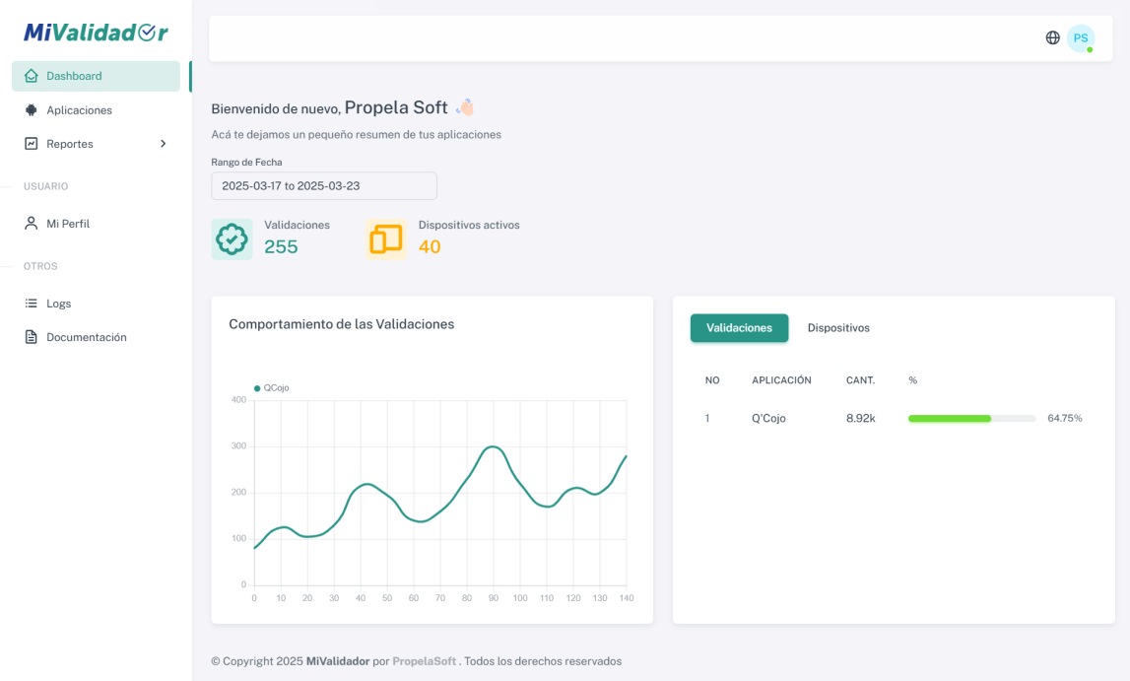Screen dimensions: 1130x681
Task: Open the PropelaSoft footer link
Action: (x=425, y=661)
